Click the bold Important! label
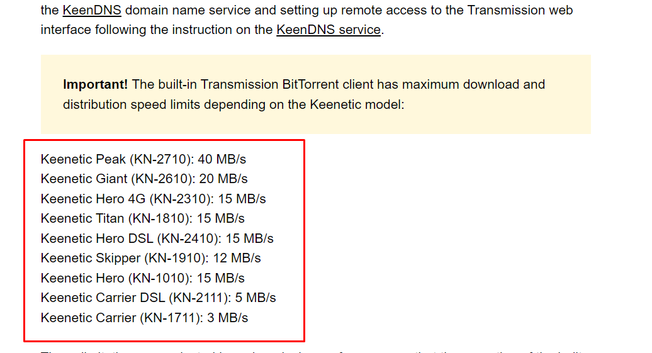The height and width of the screenshot is (353, 652). (95, 84)
